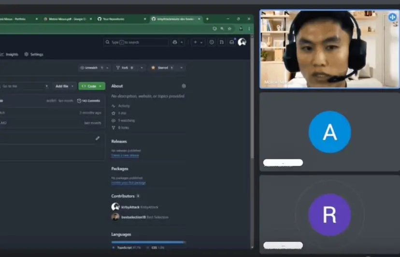Click the icon left of zoom magnifier in address bar
Viewport: 400px width, 257px height.
click(x=214, y=29)
